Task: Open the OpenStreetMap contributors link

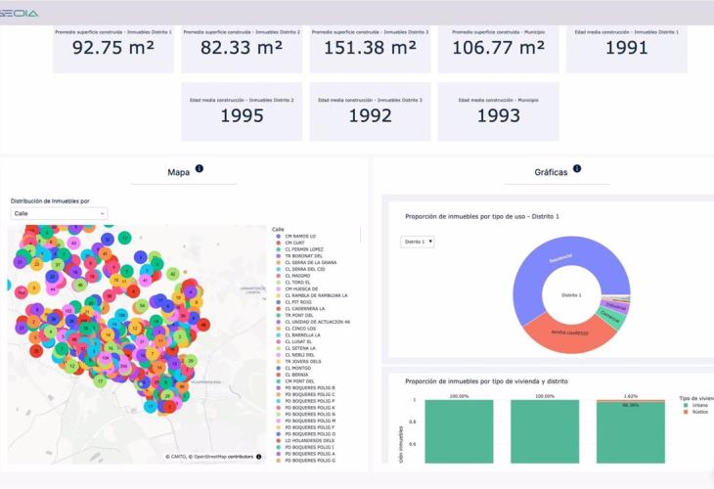Action: pyautogui.click(x=222, y=457)
